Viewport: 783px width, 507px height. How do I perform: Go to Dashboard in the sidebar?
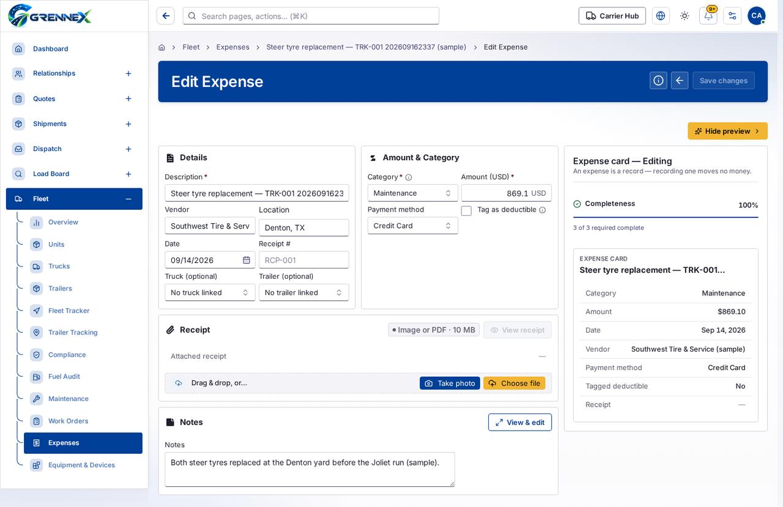(74, 49)
